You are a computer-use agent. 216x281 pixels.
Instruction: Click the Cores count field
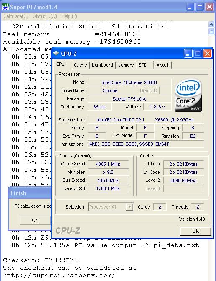click(160, 207)
